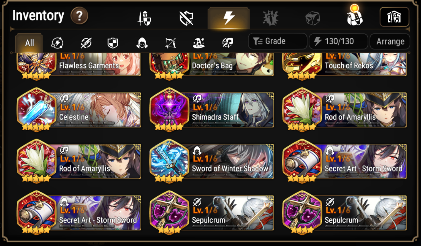Filter by the hooded thief class icon
Viewport: 421px width, 246px height.
[x=142, y=43]
